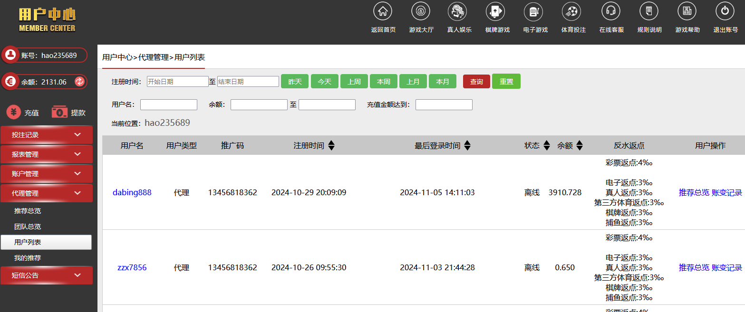Open 体育投注 sports betting icon

pos(573,11)
